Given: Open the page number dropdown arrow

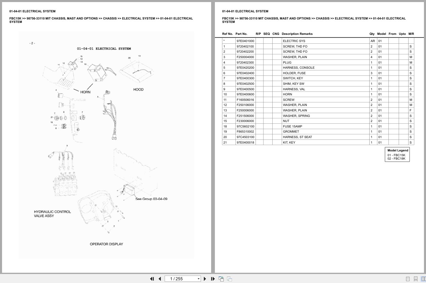Looking at the screenshot, I should click(198, 279).
